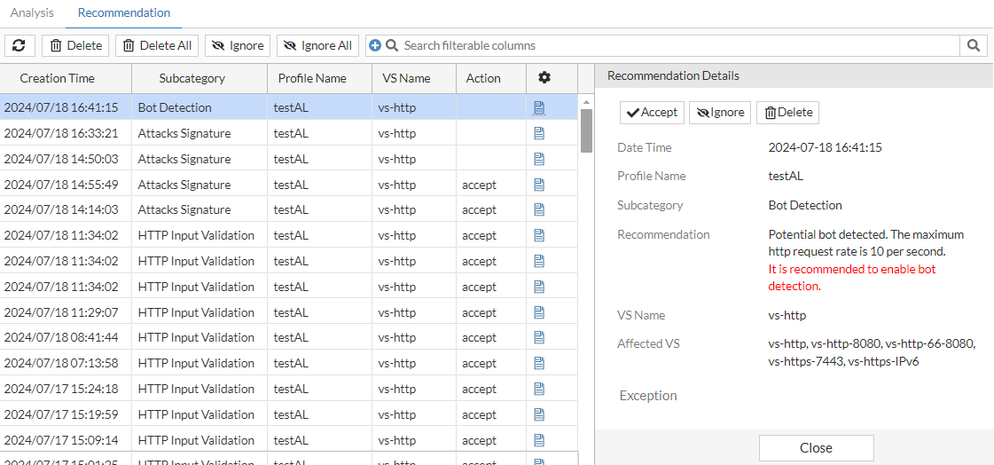Sort by Creation Time column header
The image size is (994, 465).
coord(58,78)
